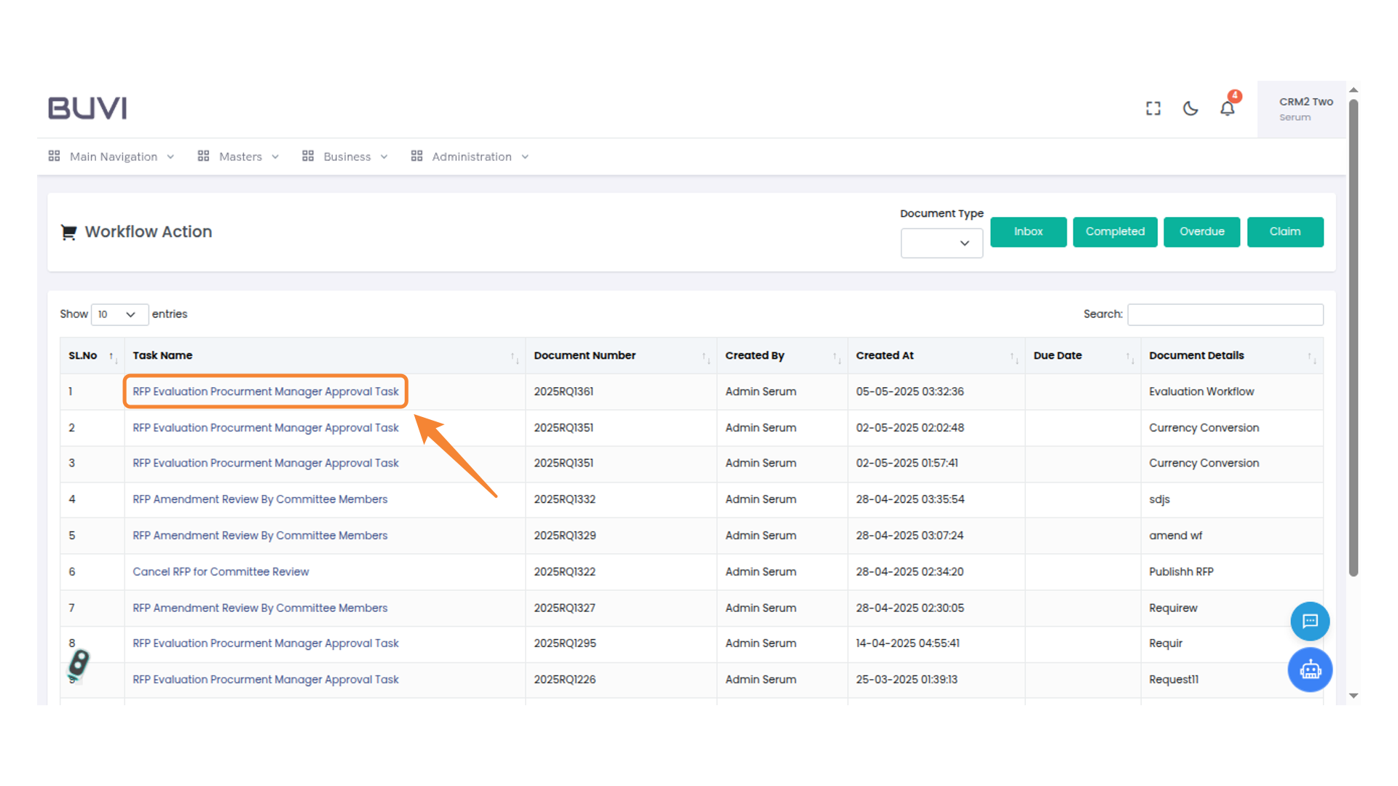Expand the Main Navigation menu
Viewport: 1398px width, 786px height.
[112, 156]
